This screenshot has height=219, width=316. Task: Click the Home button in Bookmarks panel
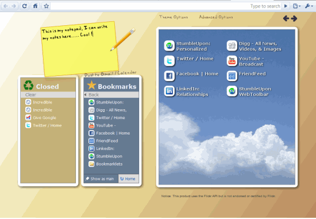(128, 179)
